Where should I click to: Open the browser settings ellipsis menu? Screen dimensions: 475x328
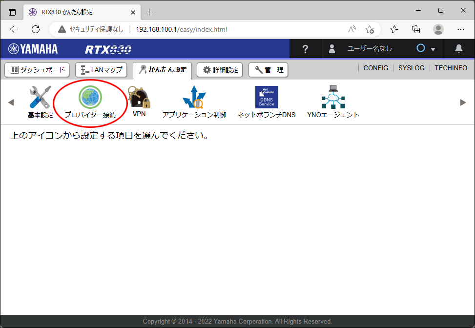click(x=461, y=29)
